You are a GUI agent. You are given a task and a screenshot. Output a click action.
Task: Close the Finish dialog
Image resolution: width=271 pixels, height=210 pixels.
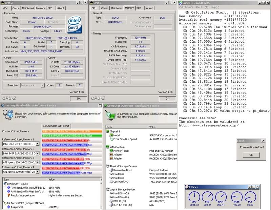pos(263,141)
